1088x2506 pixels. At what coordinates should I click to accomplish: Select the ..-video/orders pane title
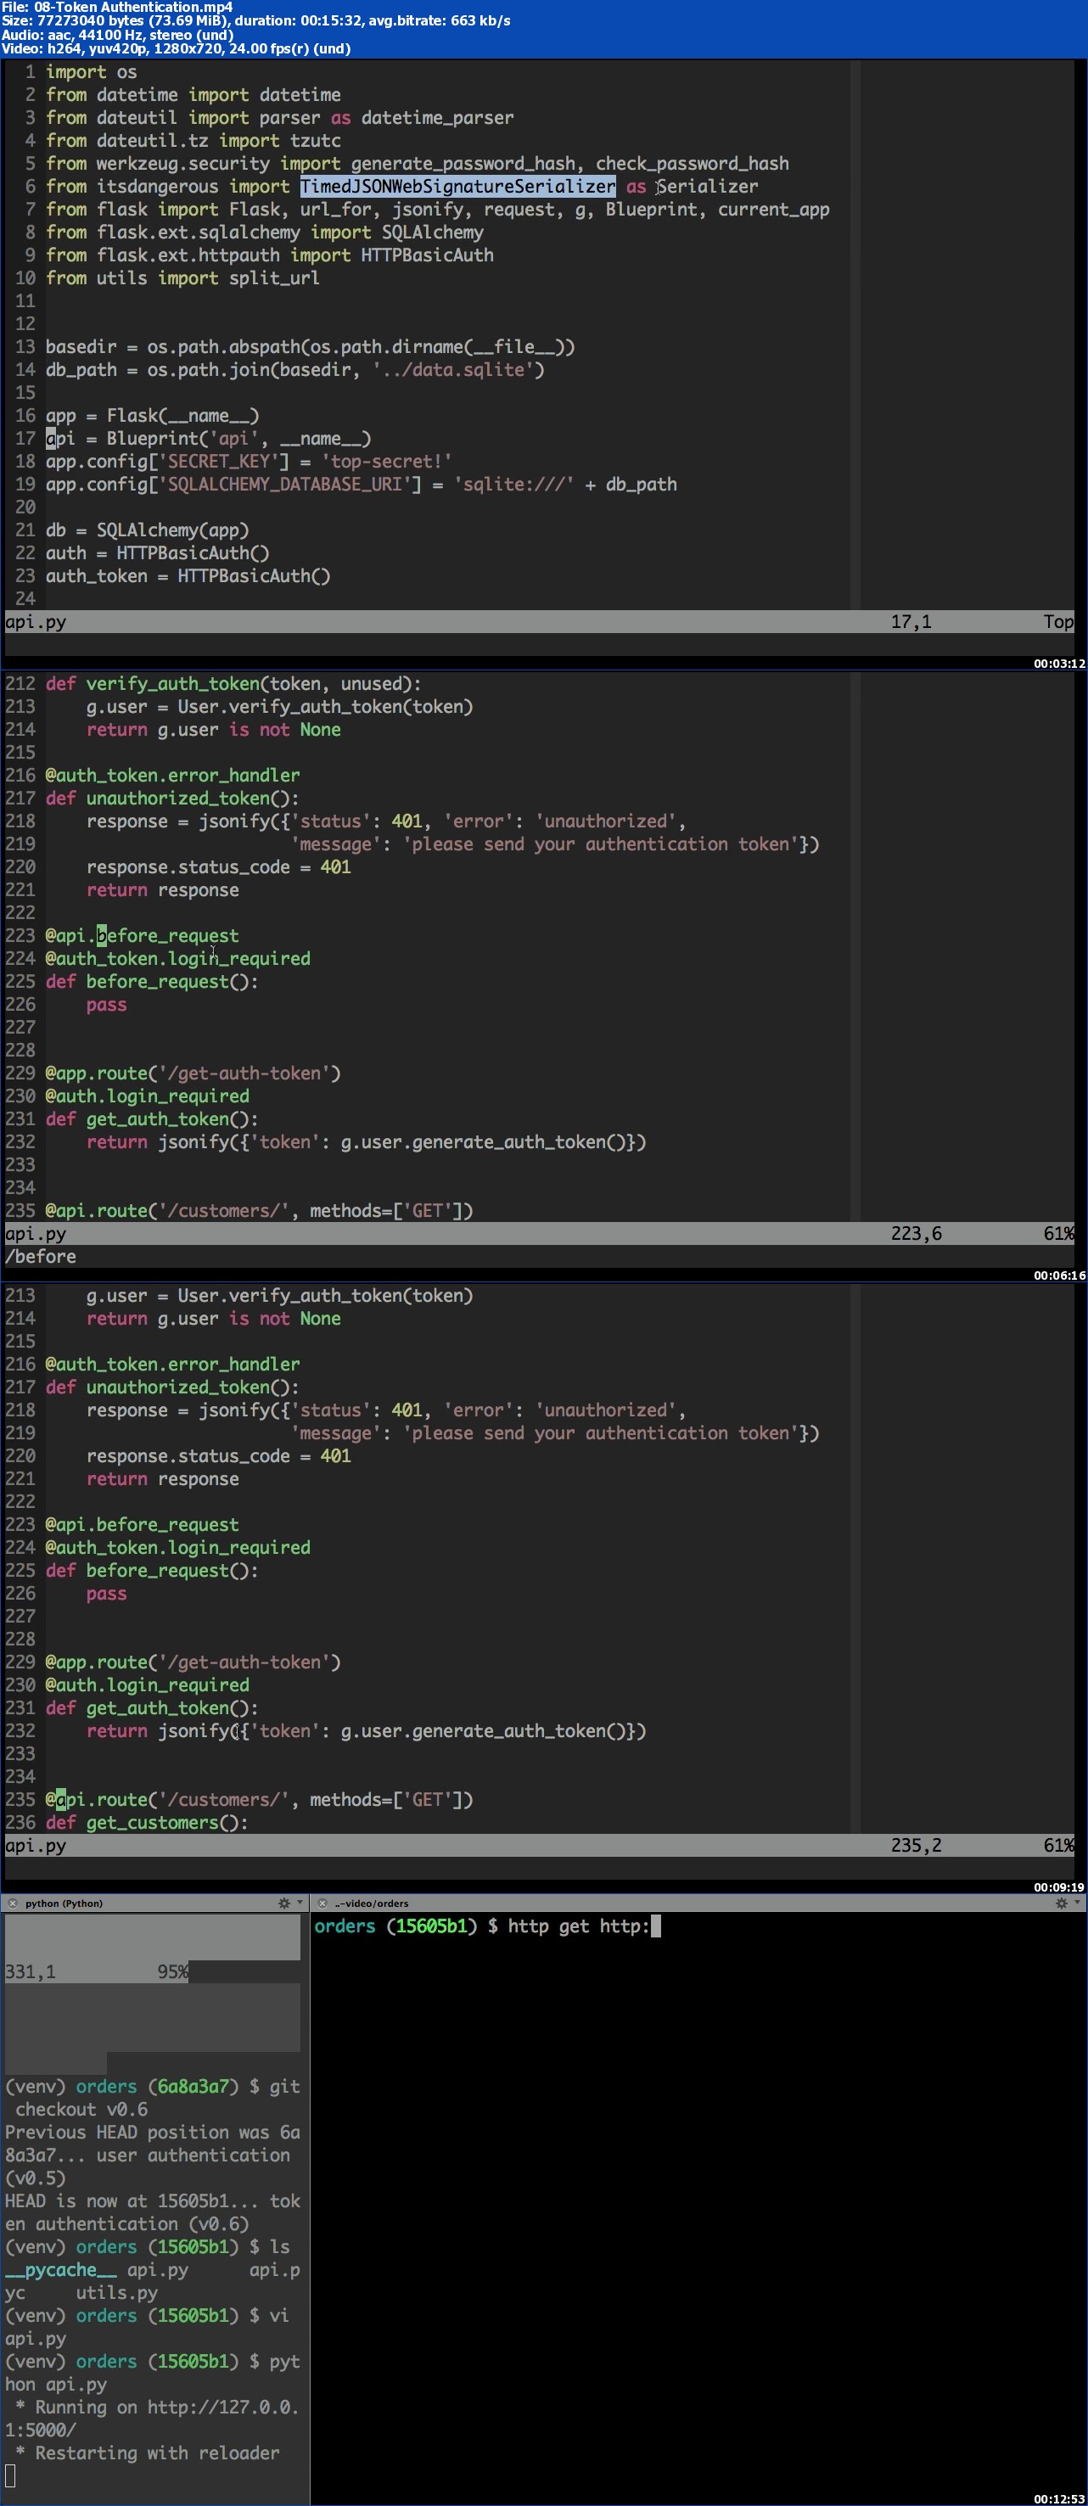[372, 1903]
